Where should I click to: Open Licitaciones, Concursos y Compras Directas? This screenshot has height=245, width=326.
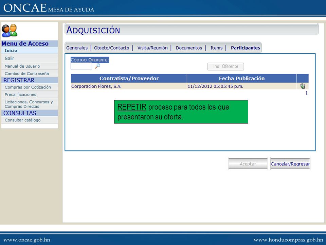point(30,104)
